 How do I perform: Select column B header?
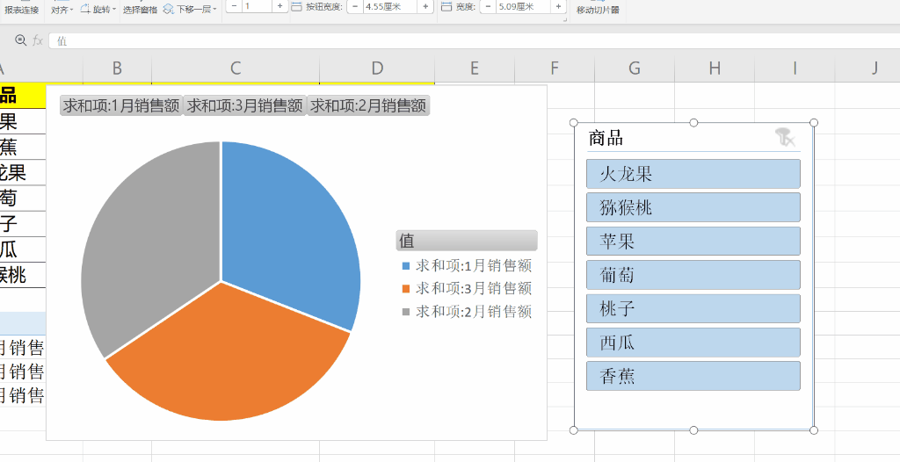pyautogui.click(x=117, y=69)
